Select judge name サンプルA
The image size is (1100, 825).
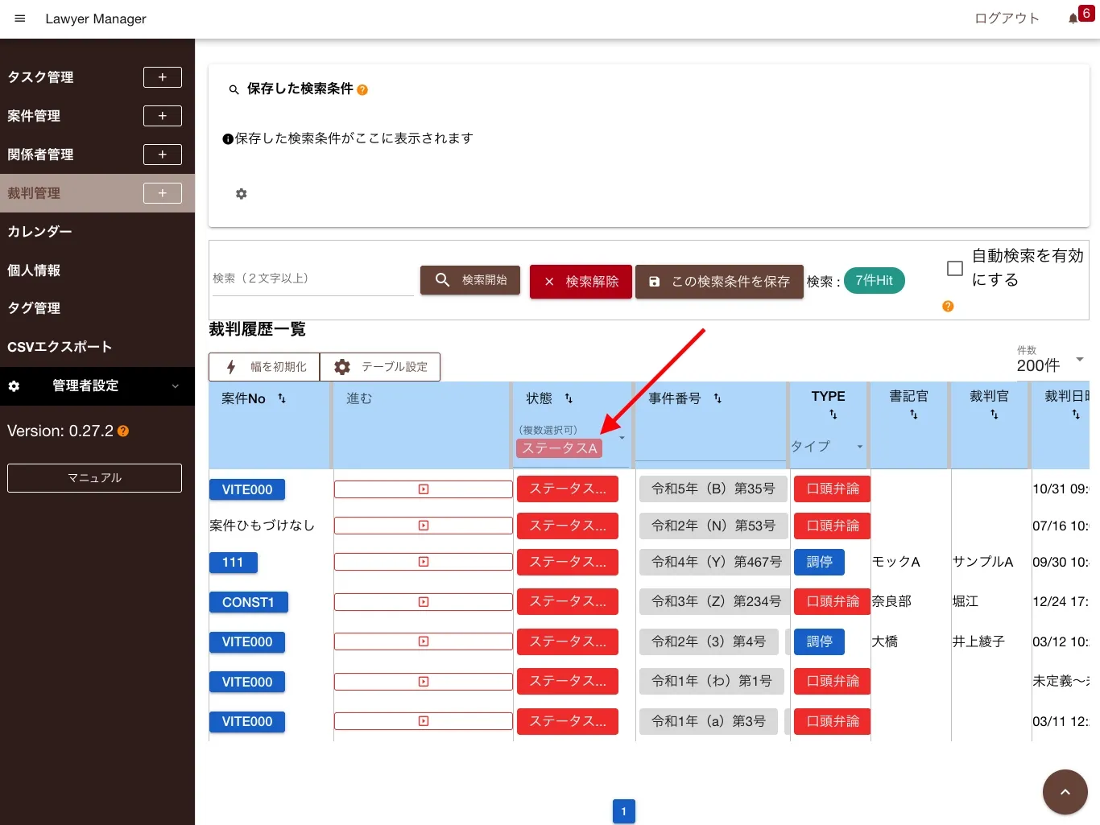(982, 562)
